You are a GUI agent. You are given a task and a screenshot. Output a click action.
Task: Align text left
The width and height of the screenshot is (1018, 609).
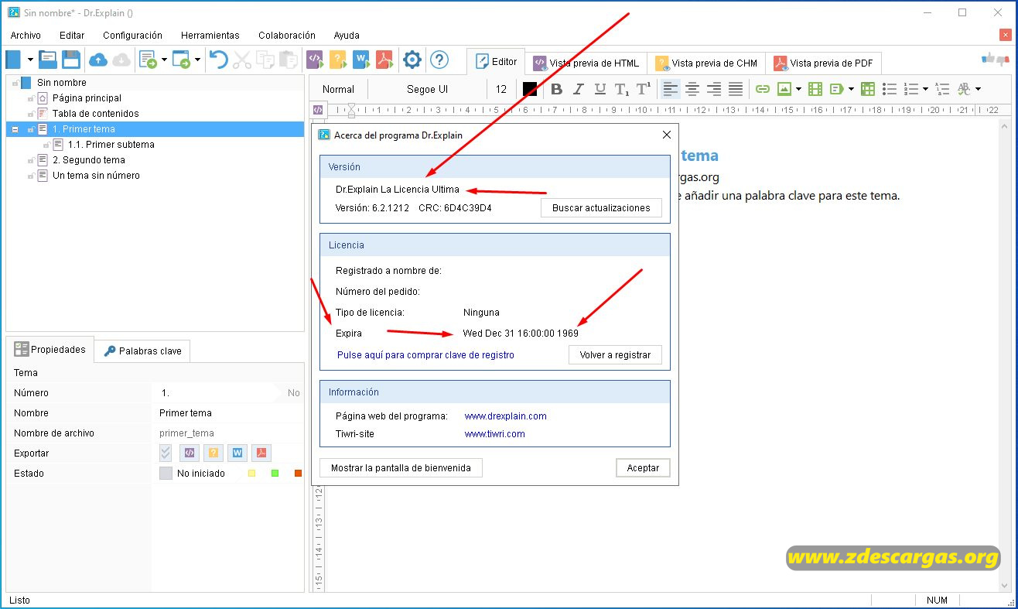point(671,89)
